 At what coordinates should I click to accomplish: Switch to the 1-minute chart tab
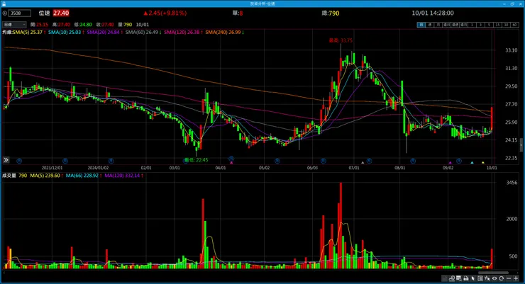click(472, 25)
